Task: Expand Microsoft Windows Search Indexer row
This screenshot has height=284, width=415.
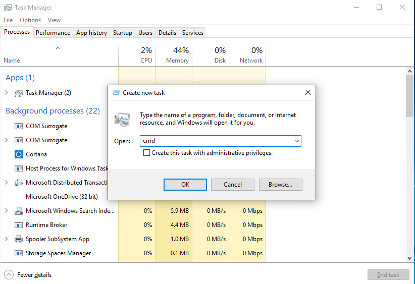Action: pyautogui.click(x=7, y=210)
